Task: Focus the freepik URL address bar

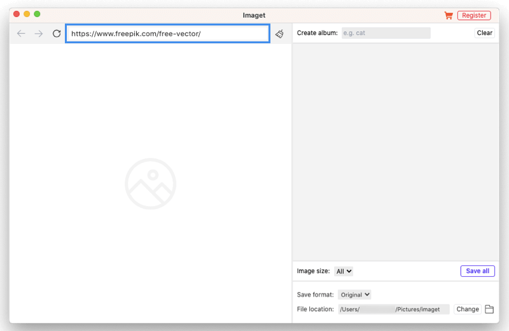Action: (168, 34)
